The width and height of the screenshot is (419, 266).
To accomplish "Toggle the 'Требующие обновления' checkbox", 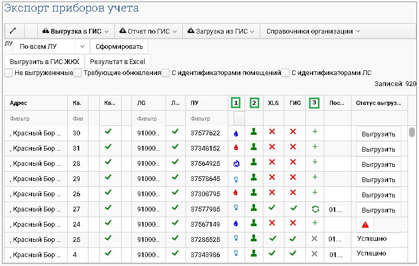I will pos(78,73).
